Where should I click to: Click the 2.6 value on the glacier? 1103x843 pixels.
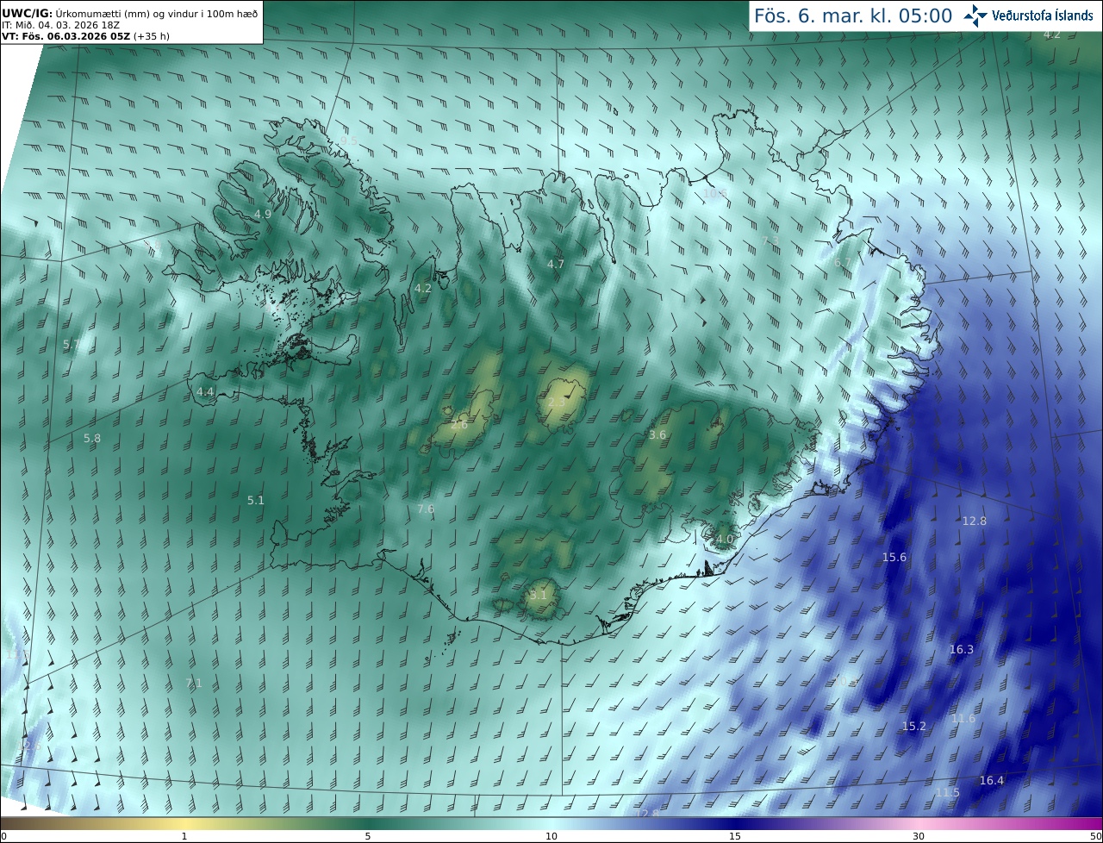(x=459, y=424)
